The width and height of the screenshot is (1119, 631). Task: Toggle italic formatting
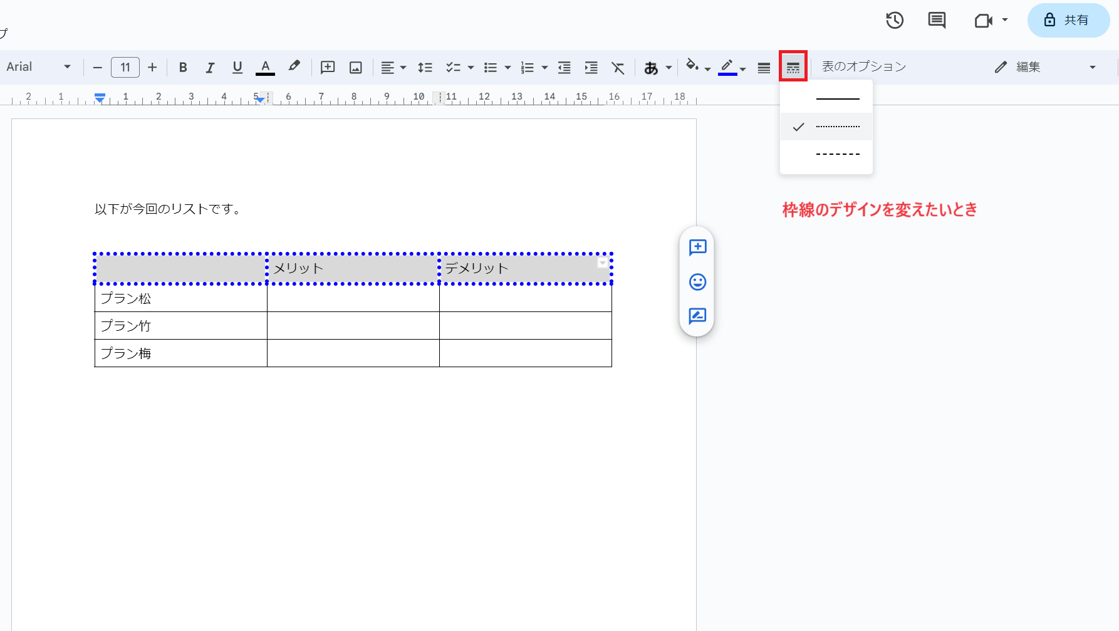click(210, 68)
